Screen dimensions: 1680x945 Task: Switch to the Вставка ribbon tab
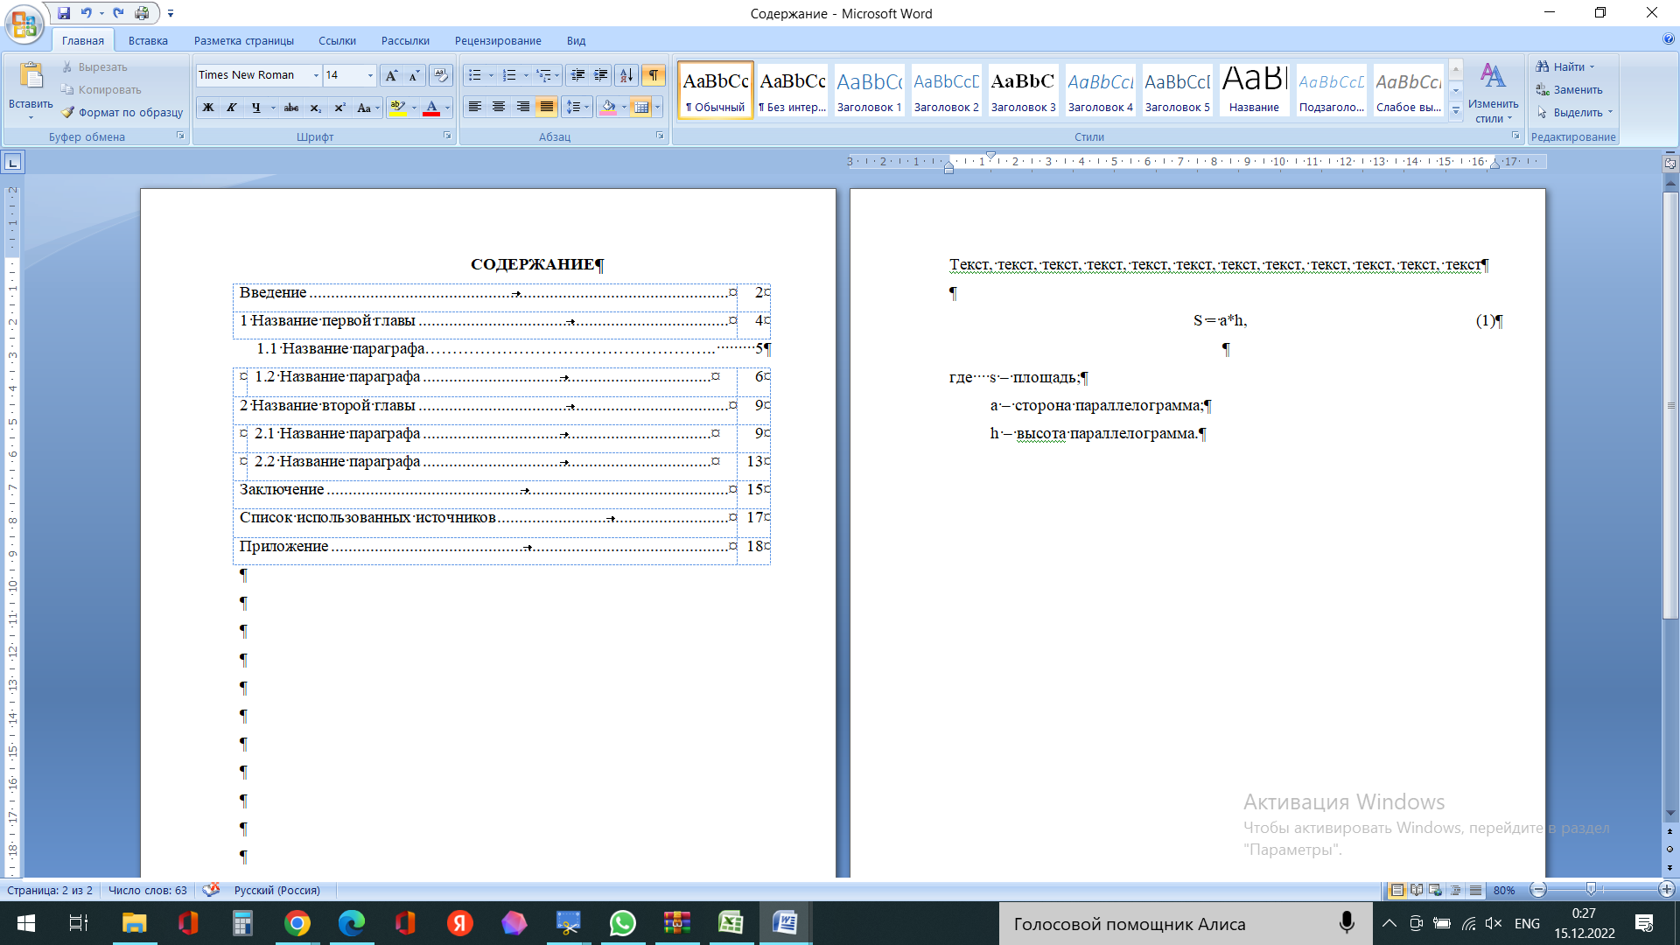coord(148,40)
